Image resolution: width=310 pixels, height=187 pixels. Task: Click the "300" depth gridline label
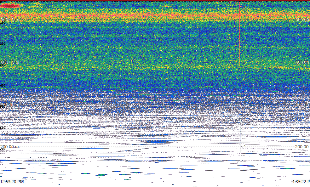[x=3, y=65]
